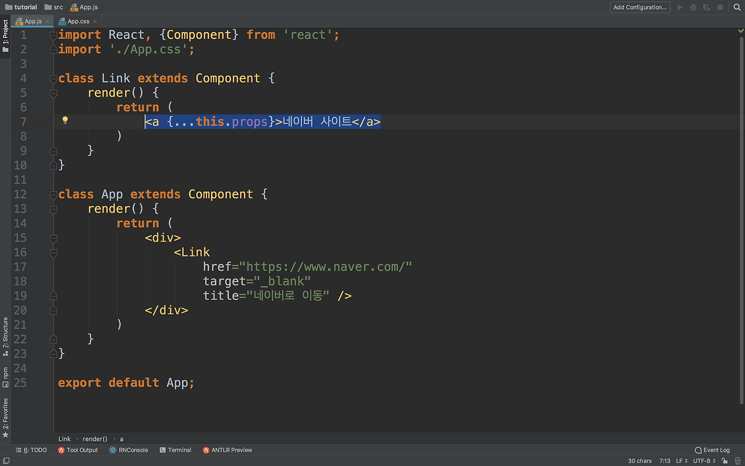Click the Link breadcrumb below the editor
The height and width of the screenshot is (466, 745).
coord(64,439)
